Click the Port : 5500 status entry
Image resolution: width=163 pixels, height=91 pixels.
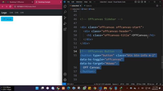(x=141, y=84)
